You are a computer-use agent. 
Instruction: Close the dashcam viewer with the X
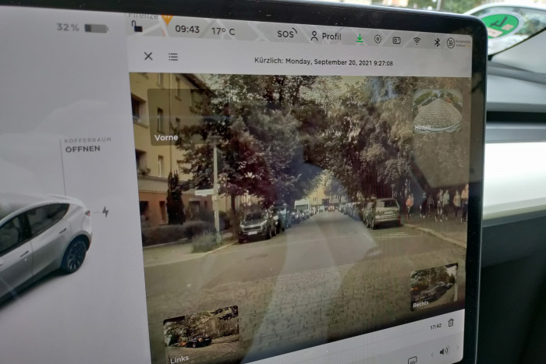[148, 56]
